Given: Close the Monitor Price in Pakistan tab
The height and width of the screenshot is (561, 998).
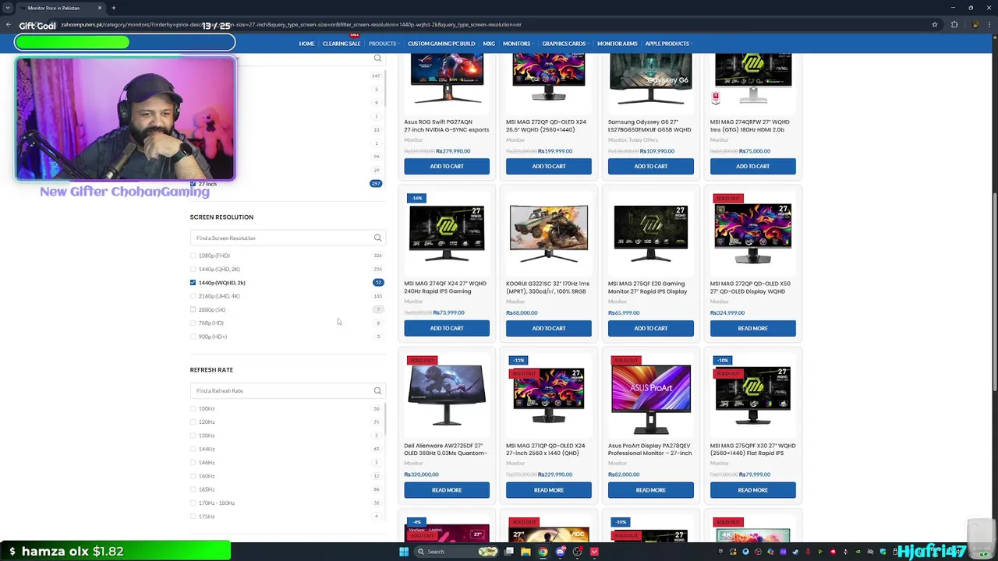Looking at the screenshot, I should [x=99, y=8].
